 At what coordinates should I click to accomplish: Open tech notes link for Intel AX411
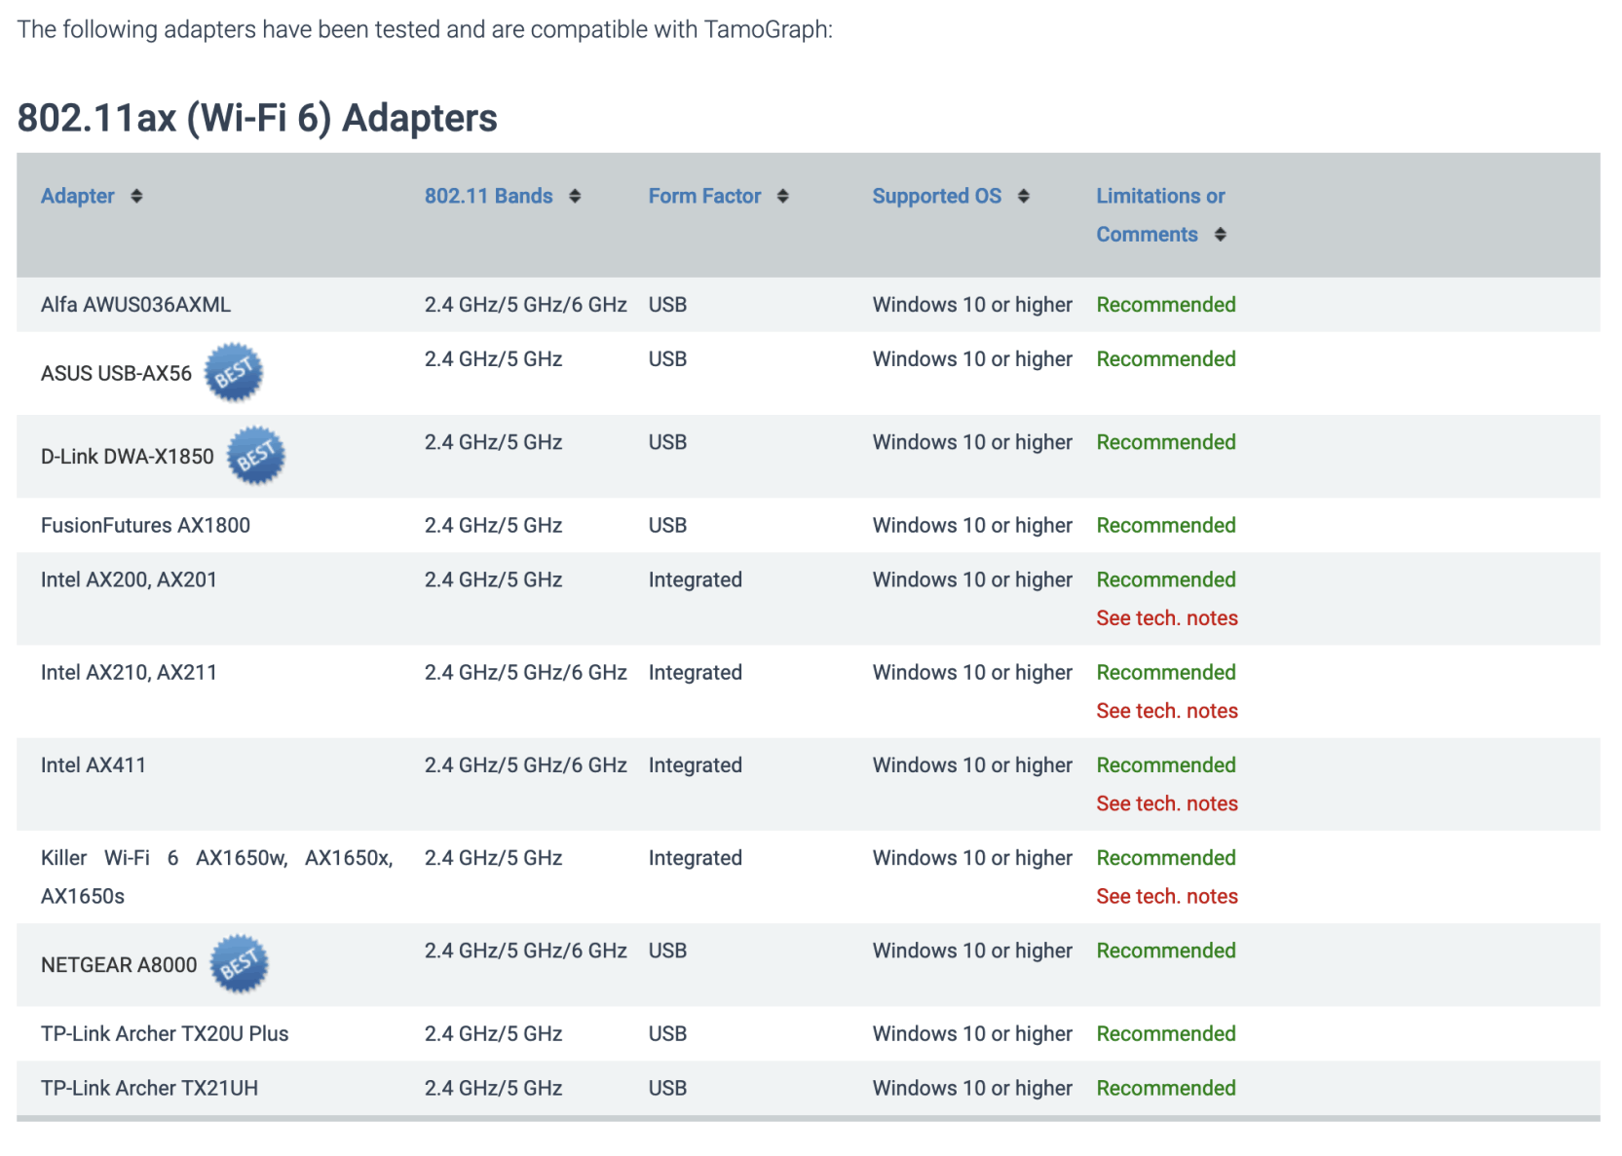(1166, 803)
